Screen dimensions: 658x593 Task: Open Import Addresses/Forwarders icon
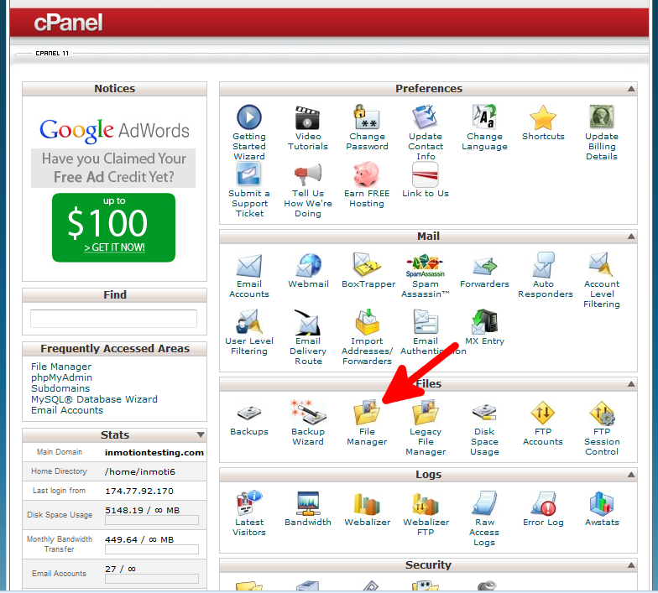(x=367, y=322)
